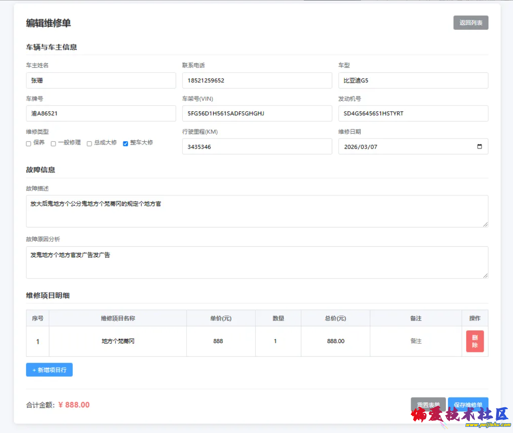This screenshot has height=433, width=513.
Task: Click into the 联系电话 field
Action: (x=257, y=80)
